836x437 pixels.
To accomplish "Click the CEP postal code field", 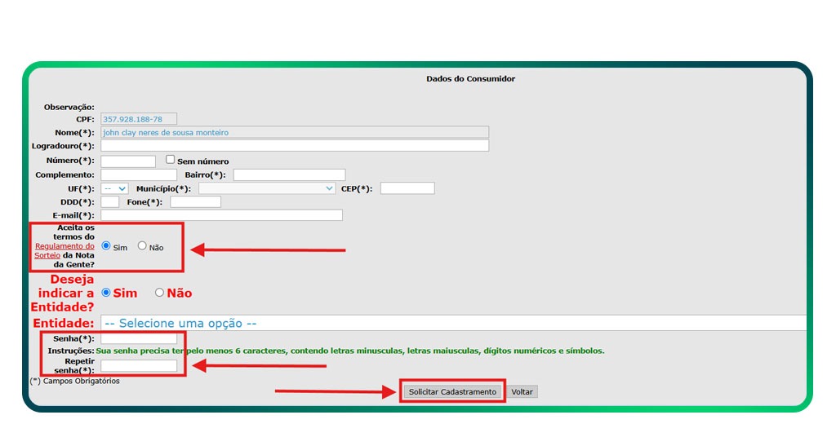I will point(407,188).
